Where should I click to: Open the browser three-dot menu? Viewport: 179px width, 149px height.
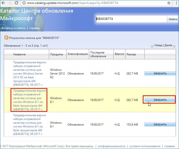click(176, 3)
